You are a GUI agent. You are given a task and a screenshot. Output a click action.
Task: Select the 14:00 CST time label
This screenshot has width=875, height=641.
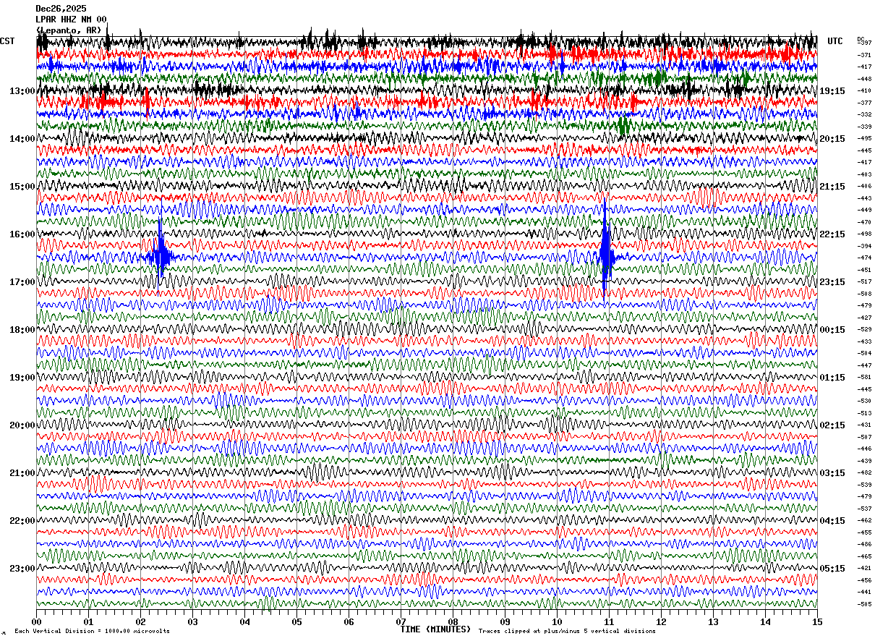[x=22, y=139]
